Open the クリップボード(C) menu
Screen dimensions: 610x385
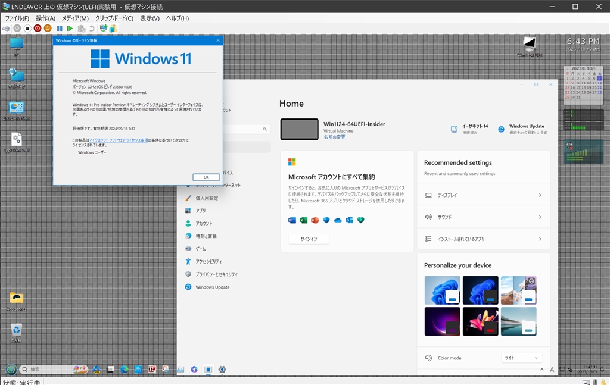(x=114, y=18)
